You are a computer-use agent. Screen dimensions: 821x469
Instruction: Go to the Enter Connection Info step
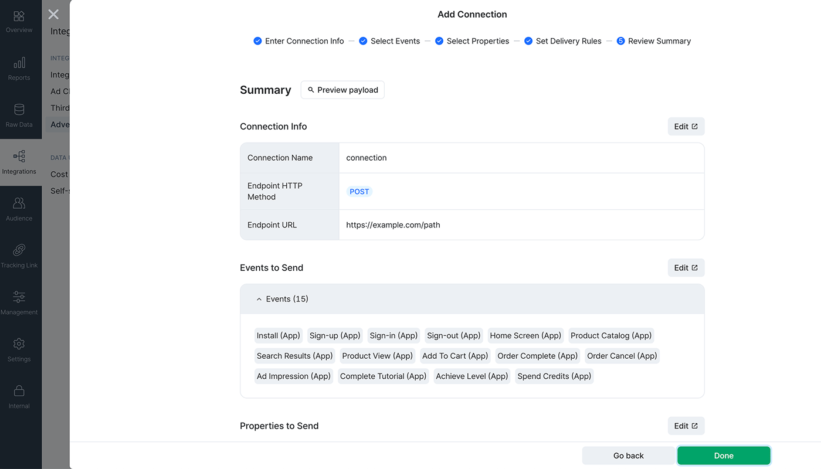[298, 41]
